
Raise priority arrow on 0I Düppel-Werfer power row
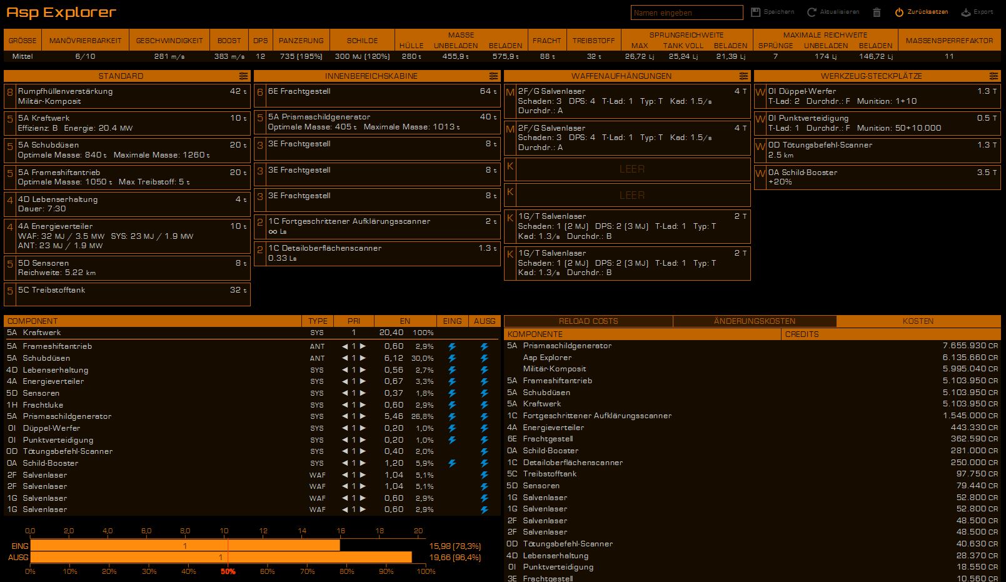click(x=363, y=428)
